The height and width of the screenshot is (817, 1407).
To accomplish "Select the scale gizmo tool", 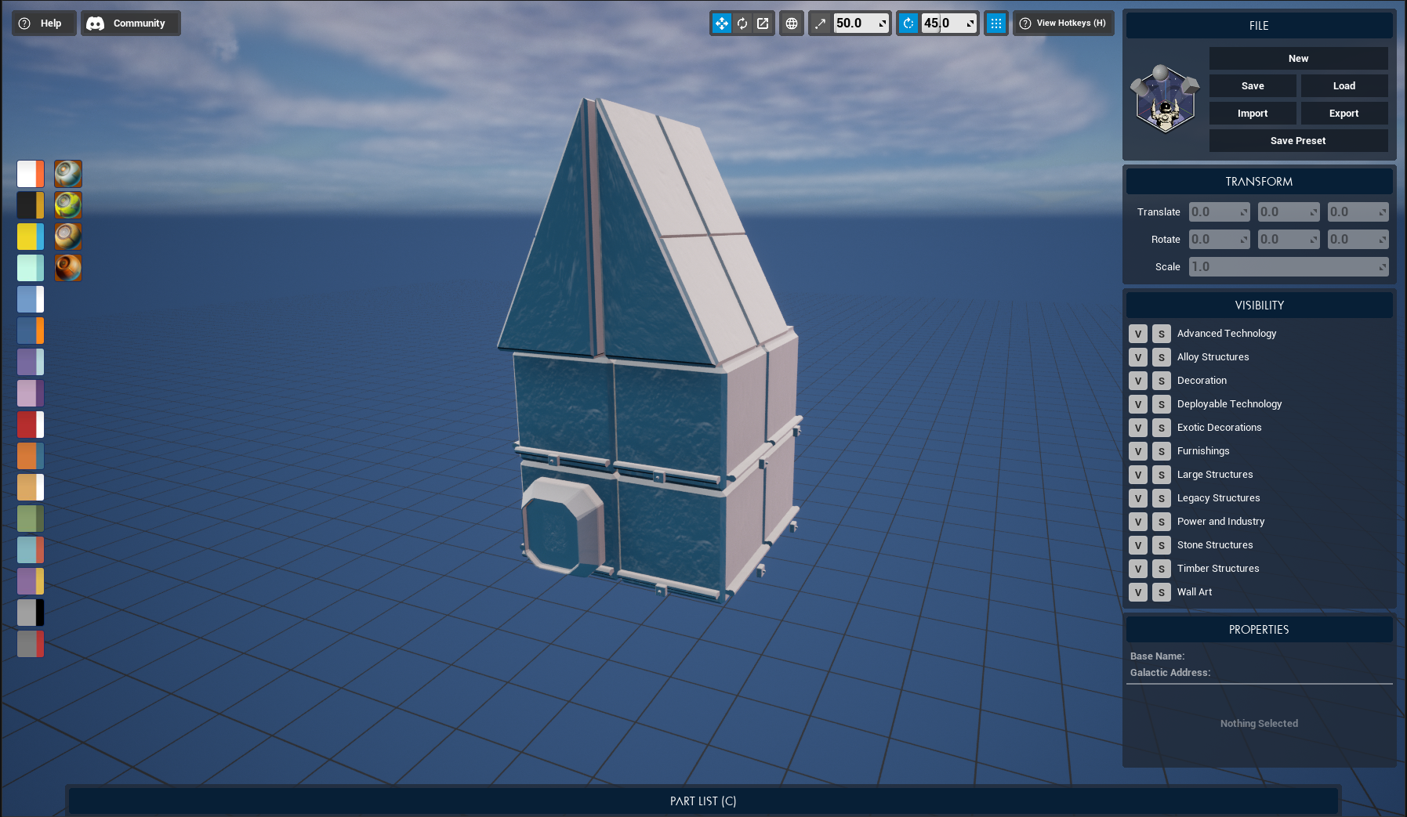I will click(x=763, y=23).
